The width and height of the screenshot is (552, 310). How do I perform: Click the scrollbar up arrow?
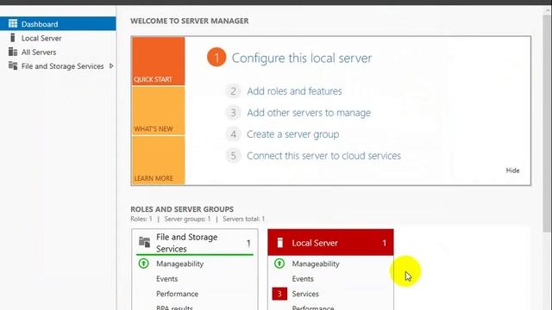coord(548,9)
